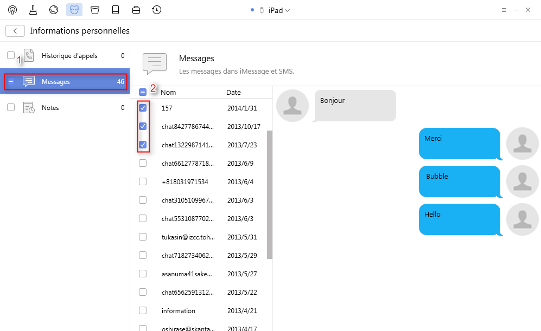Select the conversation named 157
541x331 pixels.
167,108
